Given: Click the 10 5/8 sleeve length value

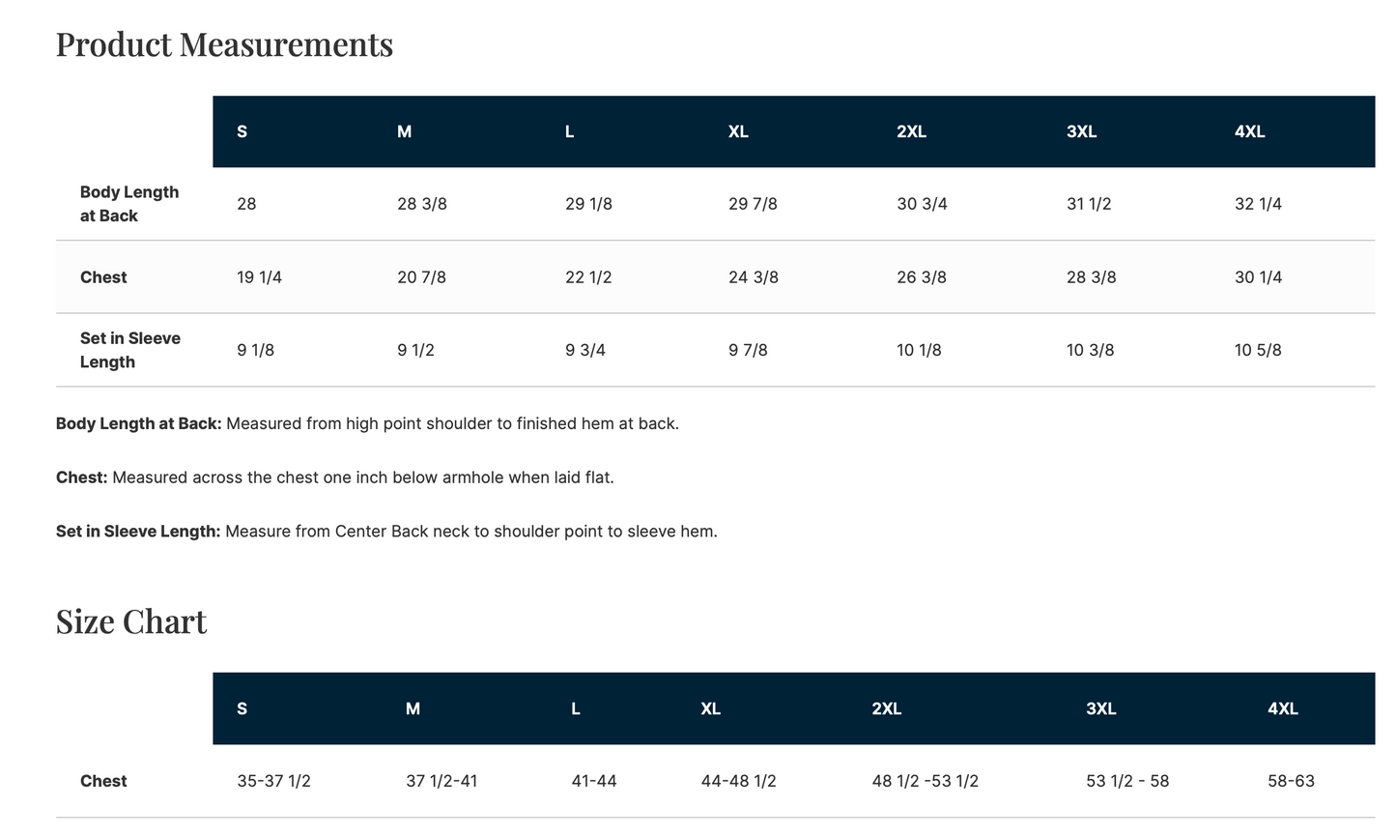Looking at the screenshot, I should [1258, 350].
